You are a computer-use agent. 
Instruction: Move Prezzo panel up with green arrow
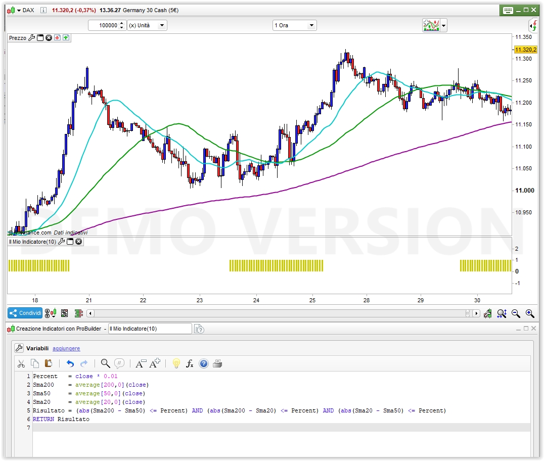(x=66, y=38)
